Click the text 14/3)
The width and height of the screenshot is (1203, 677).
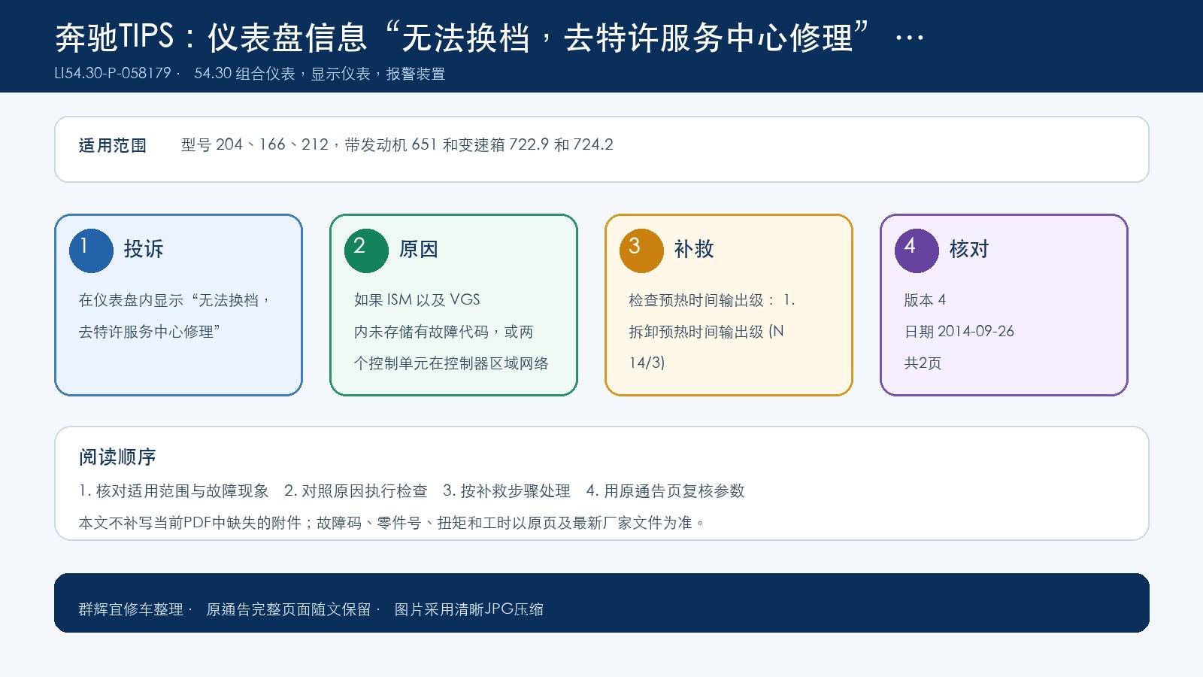coord(647,363)
